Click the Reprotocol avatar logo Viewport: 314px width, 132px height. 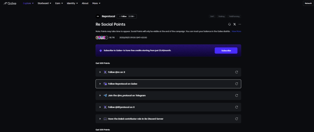[98, 16]
